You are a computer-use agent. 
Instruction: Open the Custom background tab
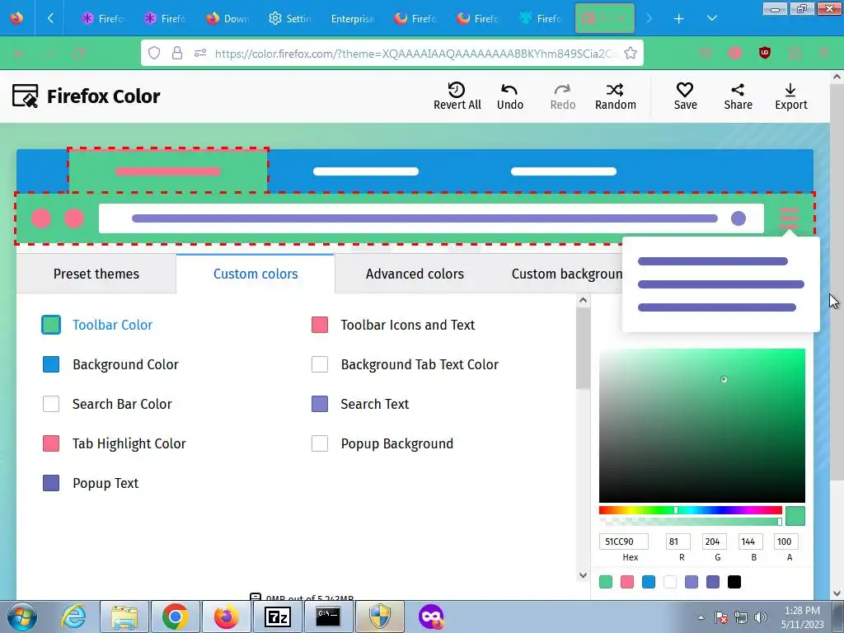coord(566,274)
